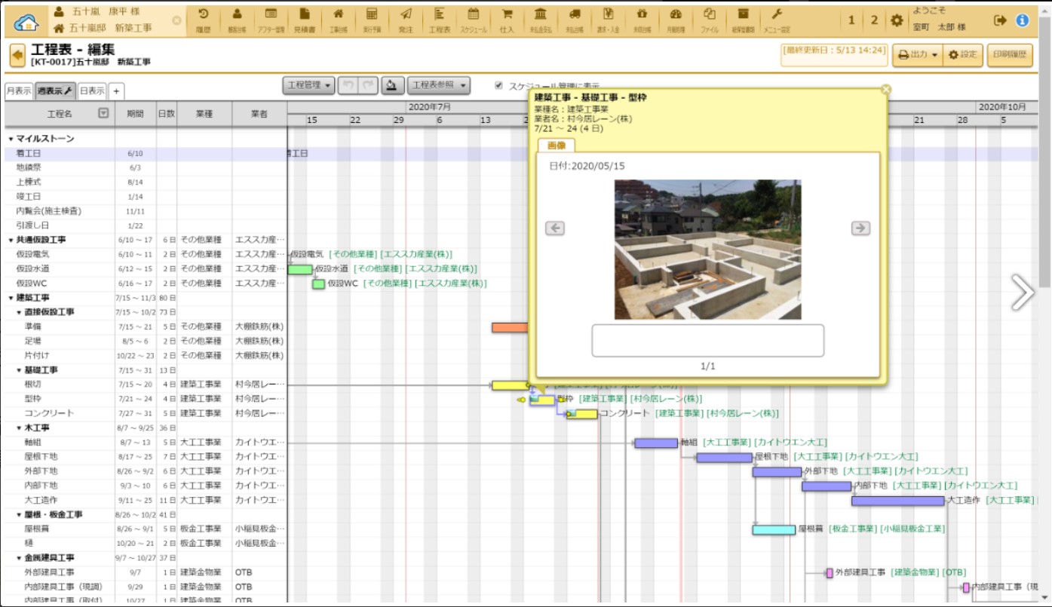Switch to 週表示 tab

[x=54, y=91]
